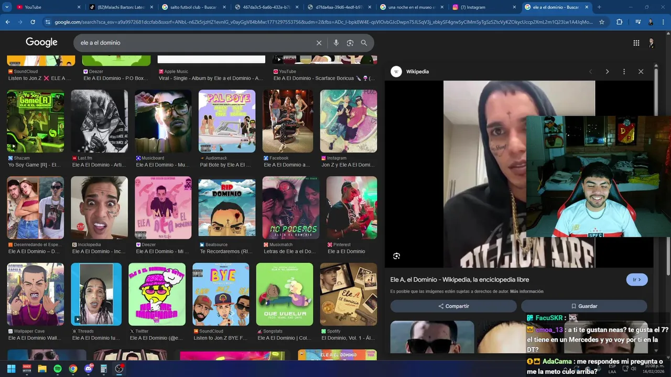Click the Wikipedia source label in preview panel

(417, 72)
